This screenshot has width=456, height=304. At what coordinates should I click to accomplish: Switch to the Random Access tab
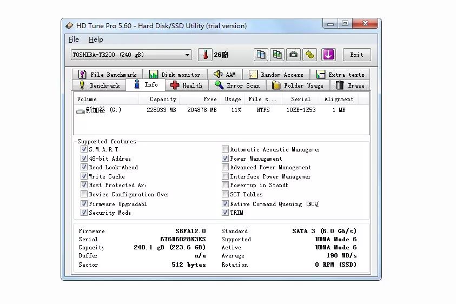point(276,75)
